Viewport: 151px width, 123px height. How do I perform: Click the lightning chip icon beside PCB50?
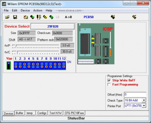coord(113,17)
